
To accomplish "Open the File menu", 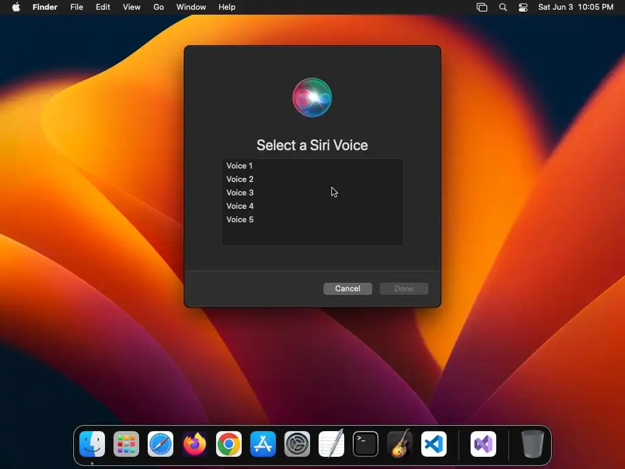I will click(x=76, y=7).
